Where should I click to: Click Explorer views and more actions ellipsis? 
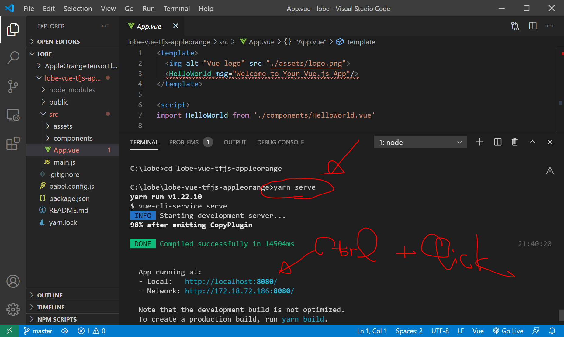point(105,26)
